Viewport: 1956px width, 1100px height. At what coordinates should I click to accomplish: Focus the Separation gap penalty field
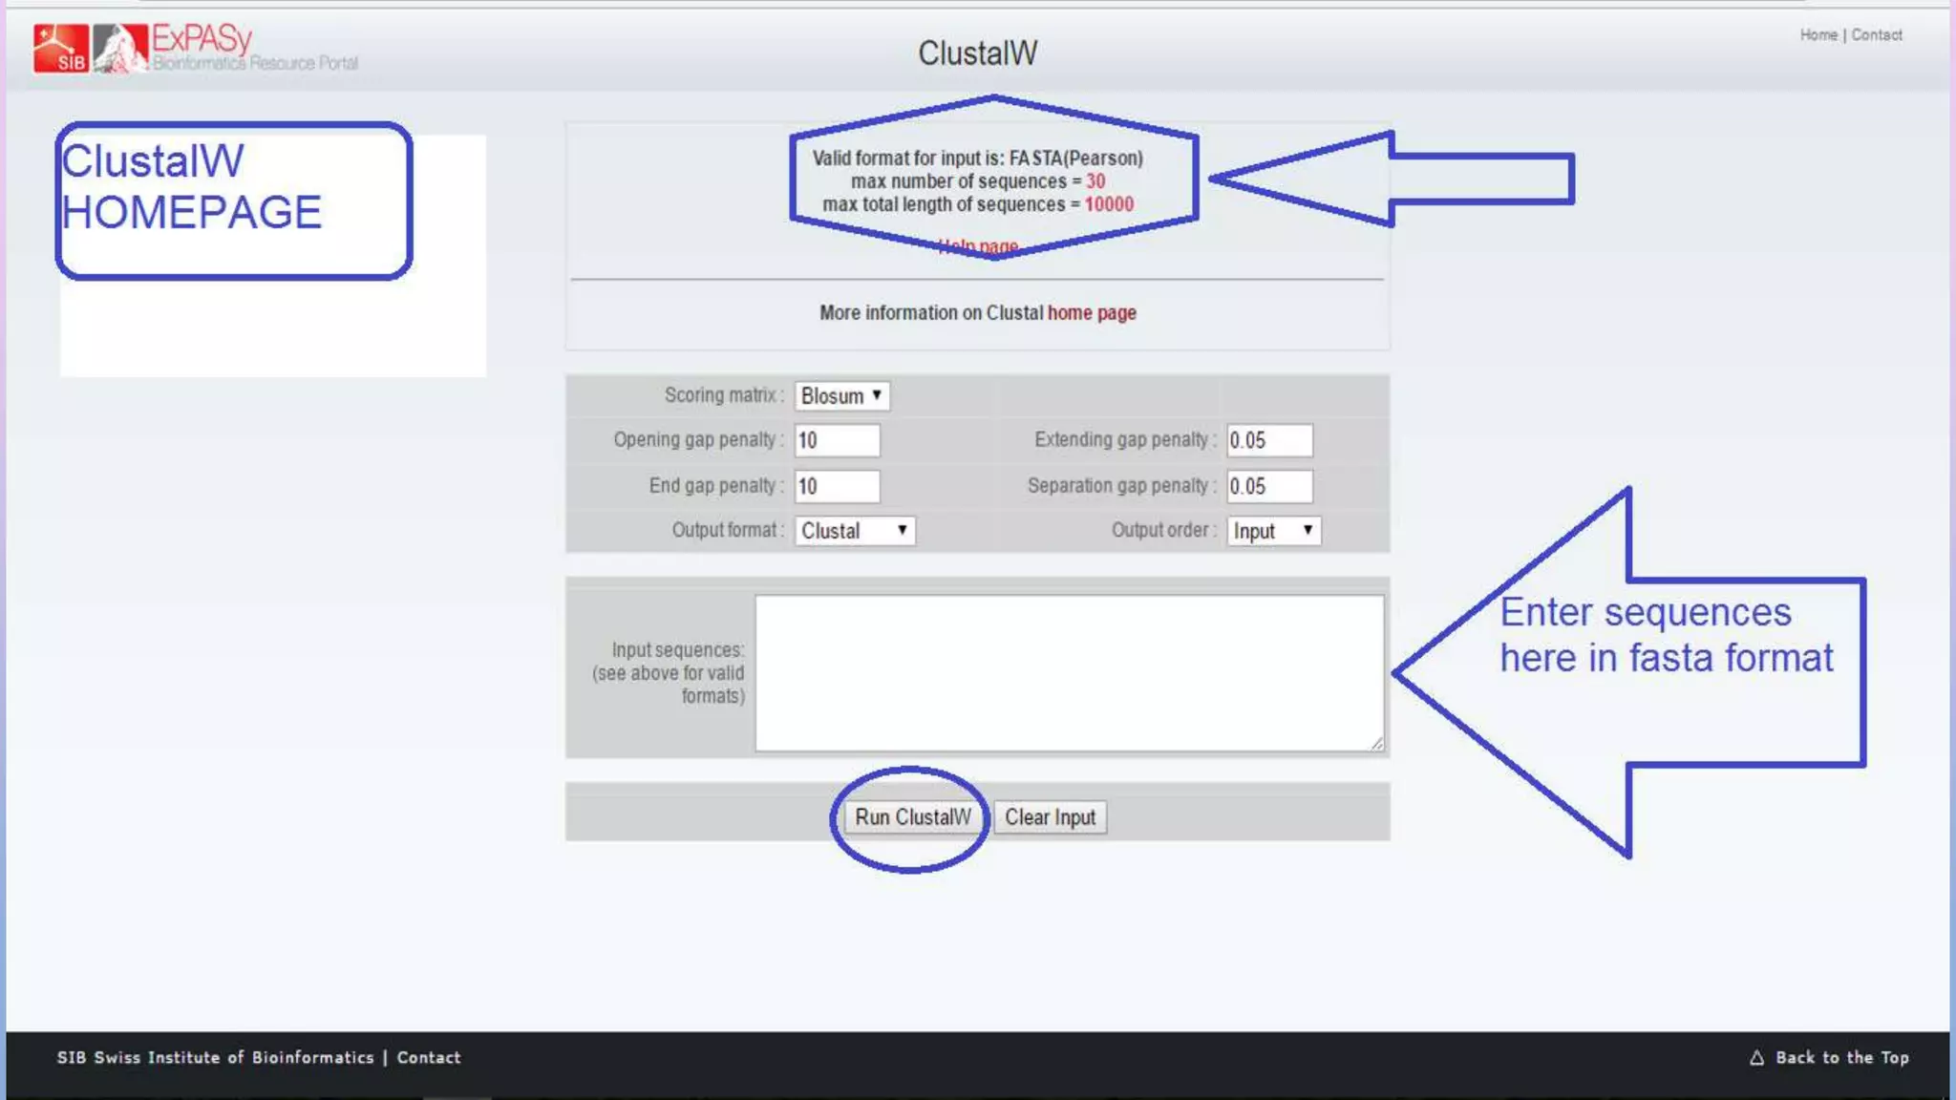click(x=1268, y=486)
